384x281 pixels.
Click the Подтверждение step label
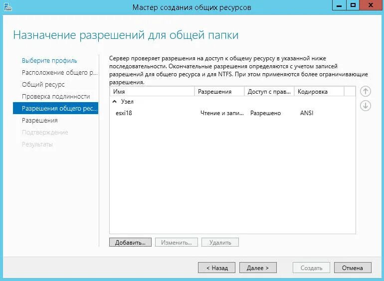coord(45,133)
